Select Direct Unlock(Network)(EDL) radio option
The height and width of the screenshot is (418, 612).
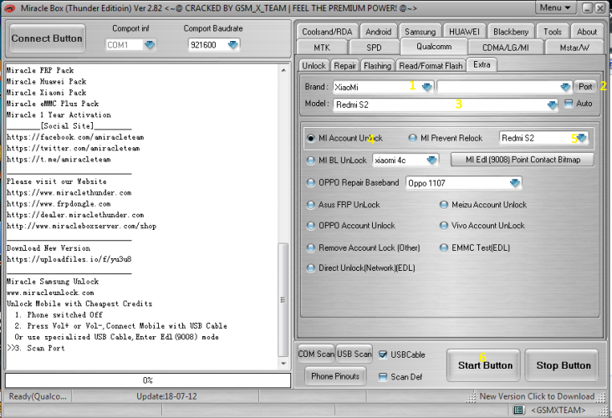tap(311, 268)
